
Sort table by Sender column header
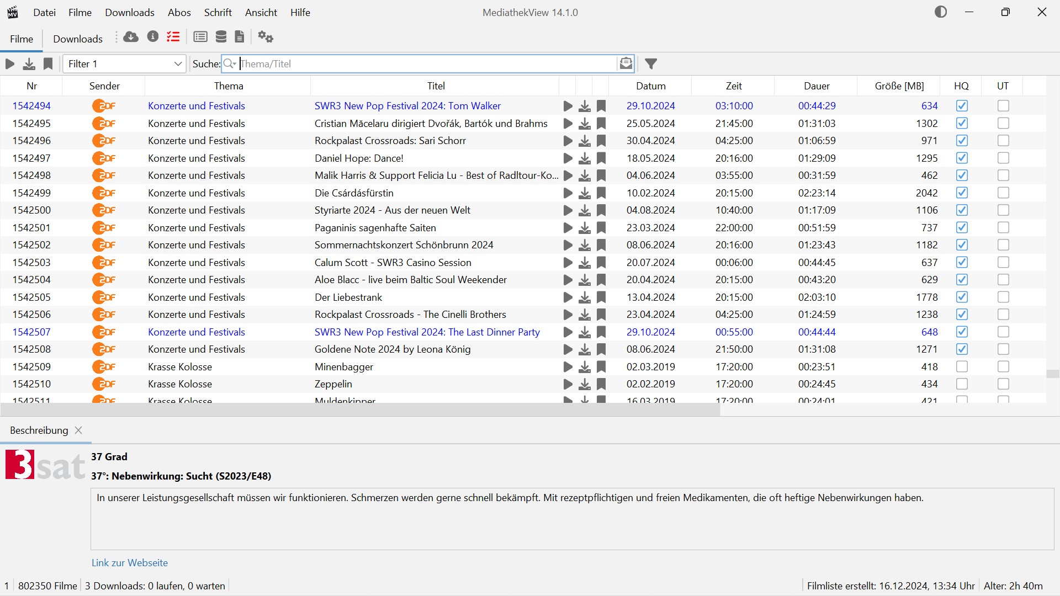(104, 86)
